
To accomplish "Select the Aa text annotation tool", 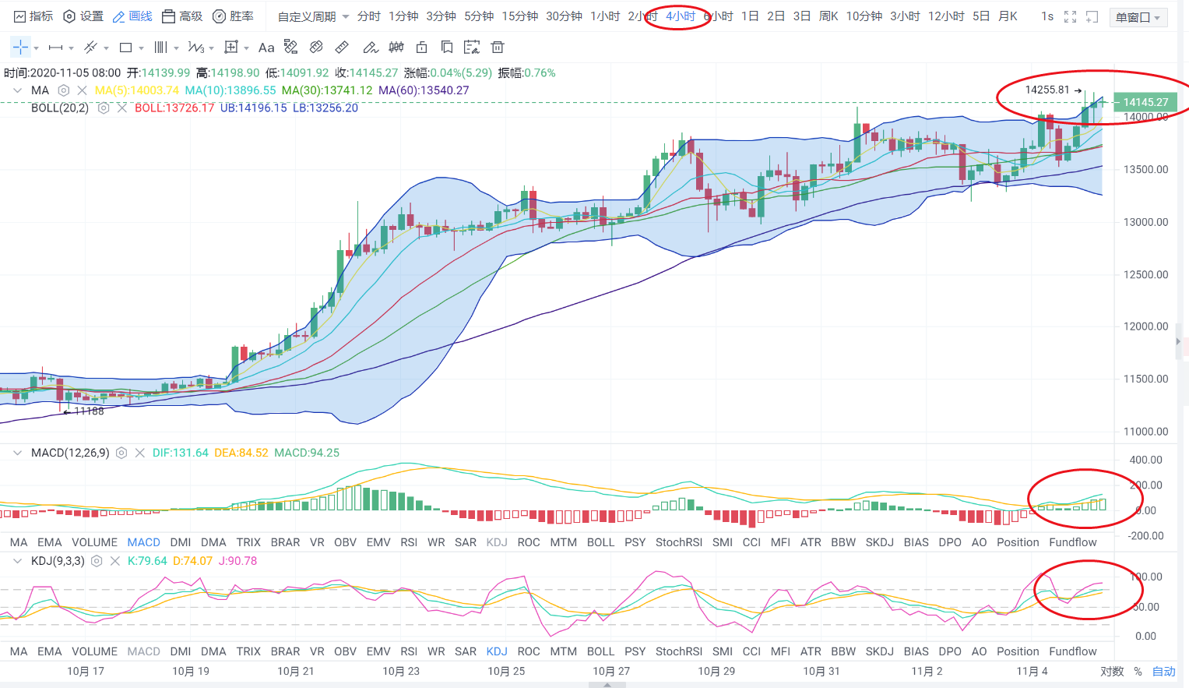I will coord(266,48).
